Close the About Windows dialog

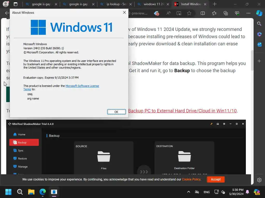click(x=124, y=12)
